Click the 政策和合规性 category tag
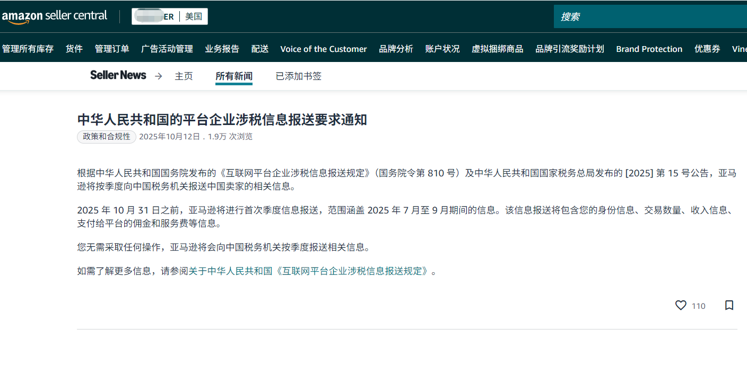The width and height of the screenshot is (747, 374). coord(107,137)
